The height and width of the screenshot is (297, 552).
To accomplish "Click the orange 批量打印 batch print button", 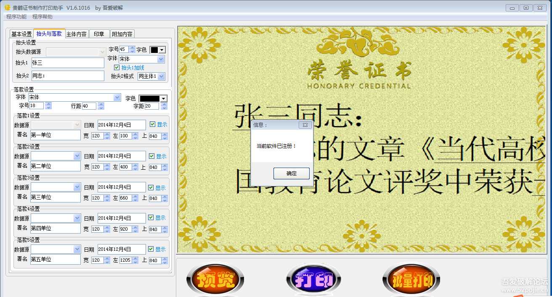I will 411,279.
